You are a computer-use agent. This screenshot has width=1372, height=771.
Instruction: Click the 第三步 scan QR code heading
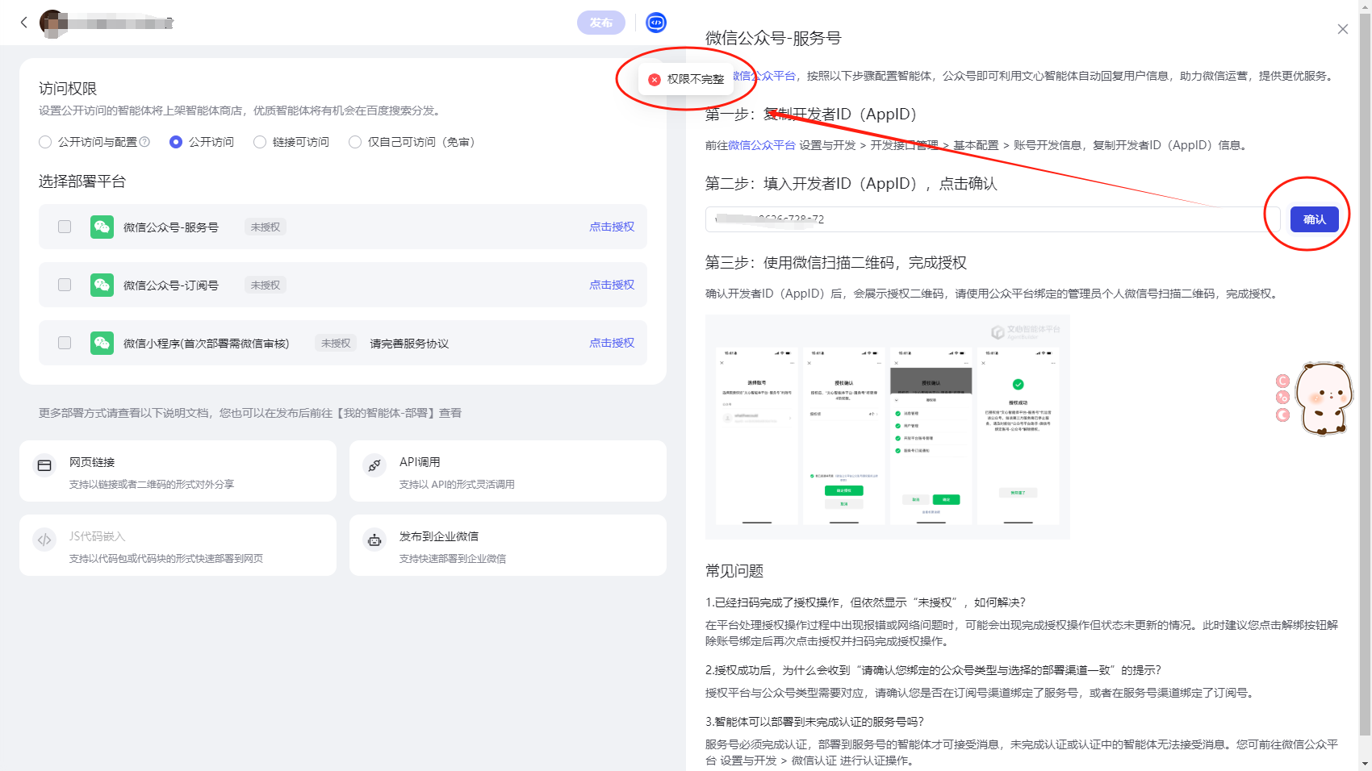(836, 263)
